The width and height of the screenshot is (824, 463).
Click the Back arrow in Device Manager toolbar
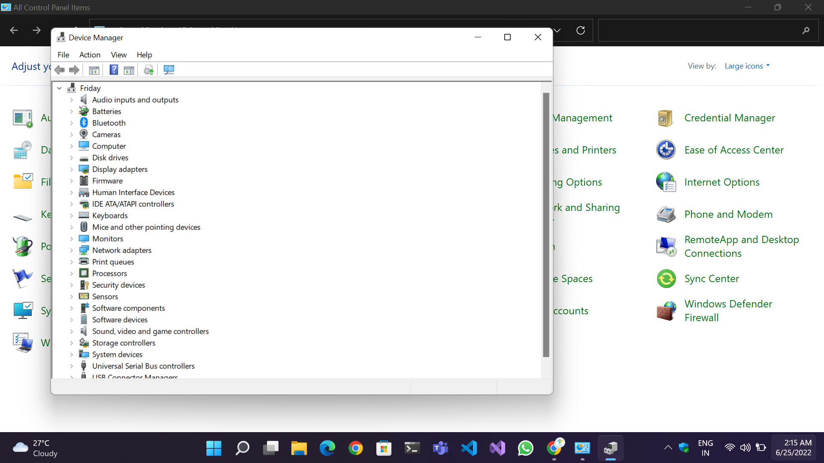60,70
